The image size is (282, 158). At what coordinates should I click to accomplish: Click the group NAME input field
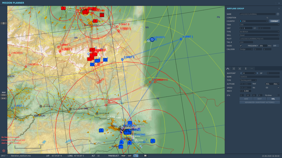pos(257,14)
